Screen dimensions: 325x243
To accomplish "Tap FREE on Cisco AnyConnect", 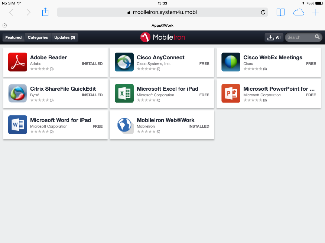I will coord(204,64).
